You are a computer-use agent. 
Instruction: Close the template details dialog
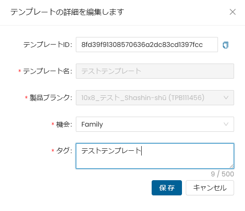tap(233, 12)
